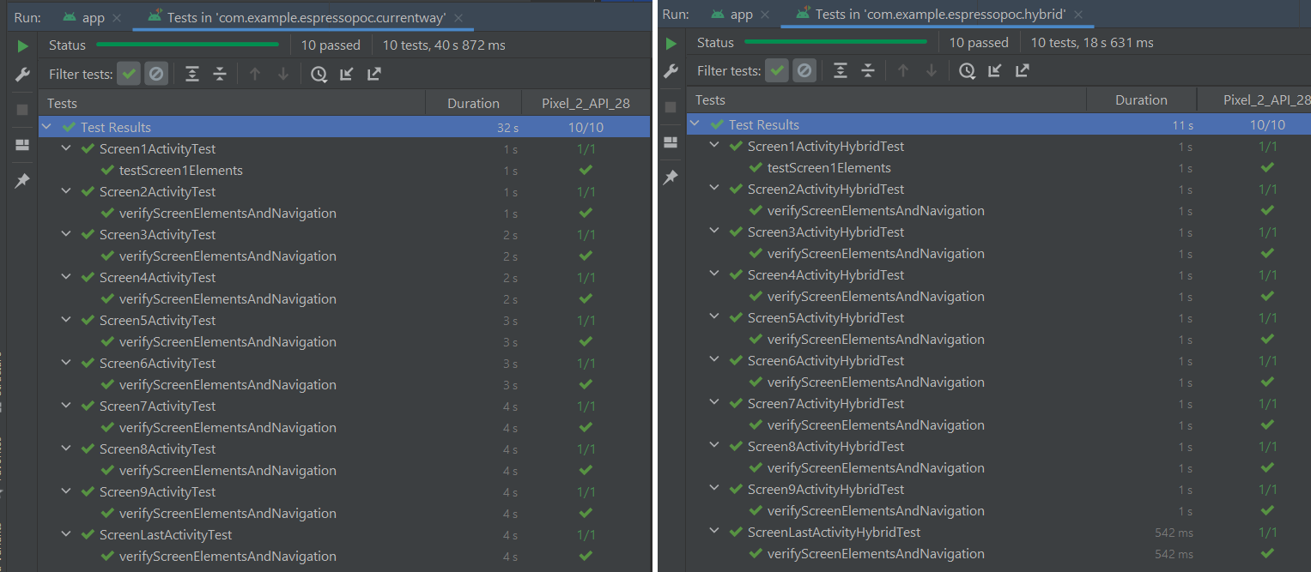Click the up arrow to jump to previous test
Image resolution: width=1311 pixels, height=572 pixels.
point(255,75)
